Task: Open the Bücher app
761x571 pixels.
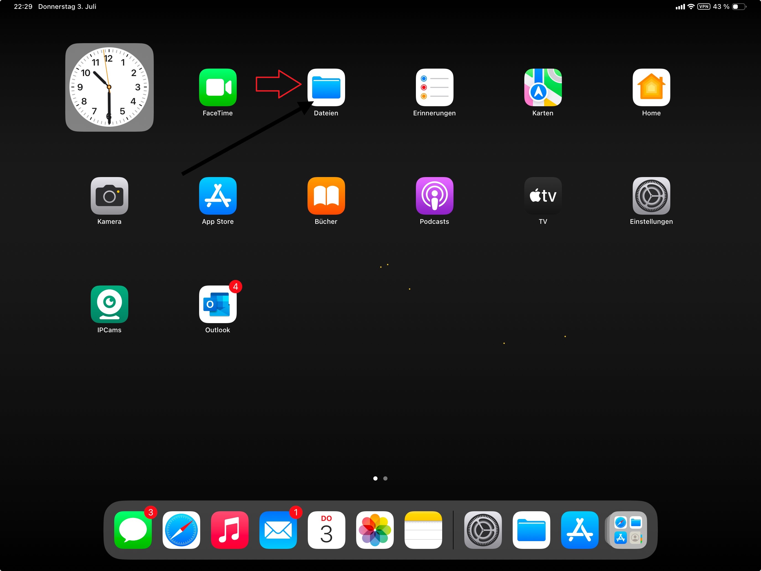Action: [x=326, y=196]
